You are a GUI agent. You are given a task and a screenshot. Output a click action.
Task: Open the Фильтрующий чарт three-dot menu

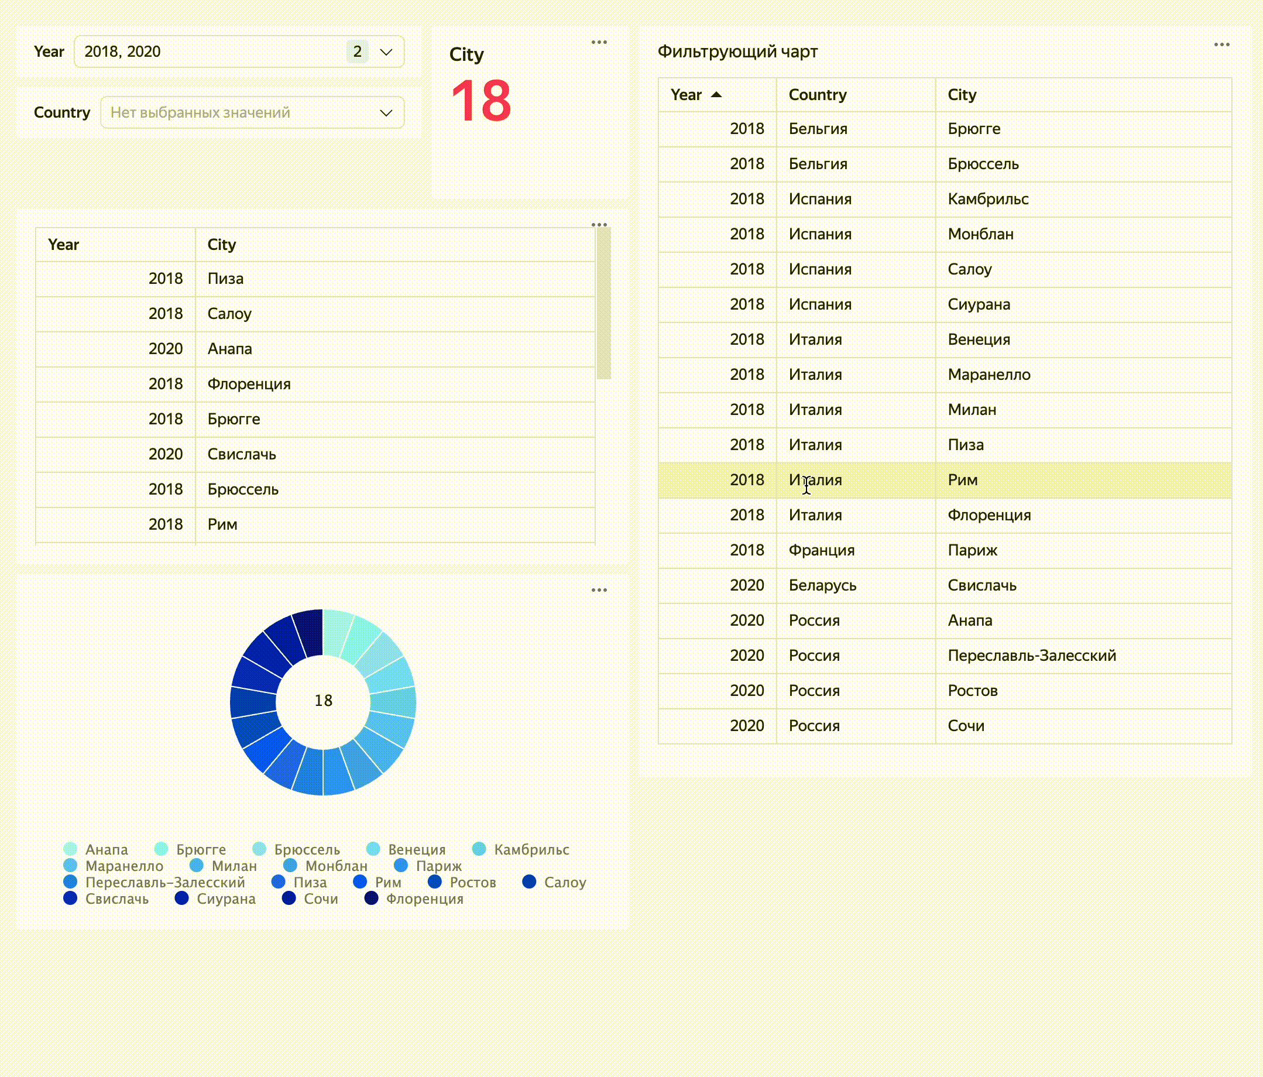(1221, 44)
